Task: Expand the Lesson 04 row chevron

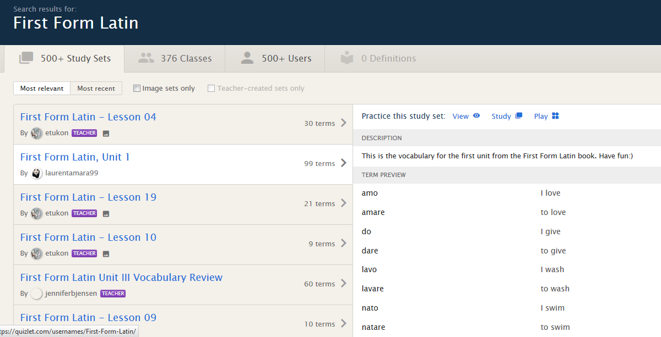Action: click(344, 123)
